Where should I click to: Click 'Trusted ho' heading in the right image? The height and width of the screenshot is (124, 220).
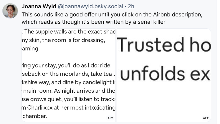tap(164, 45)
